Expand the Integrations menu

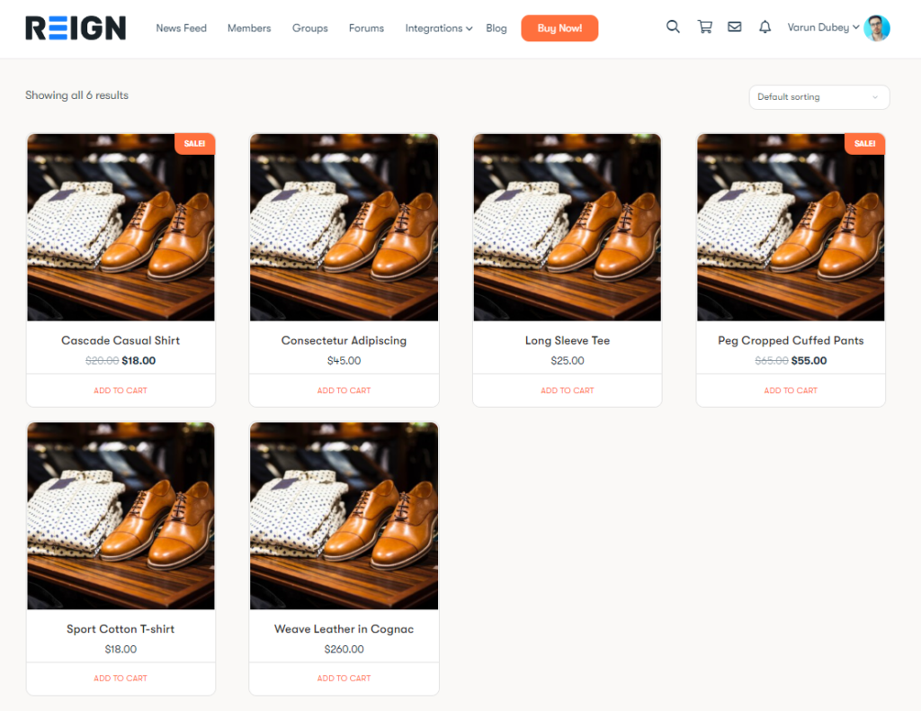pos(438,28)
